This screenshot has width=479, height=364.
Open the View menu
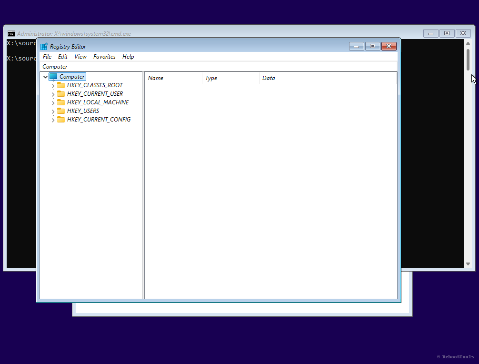[x=80, y=56]
